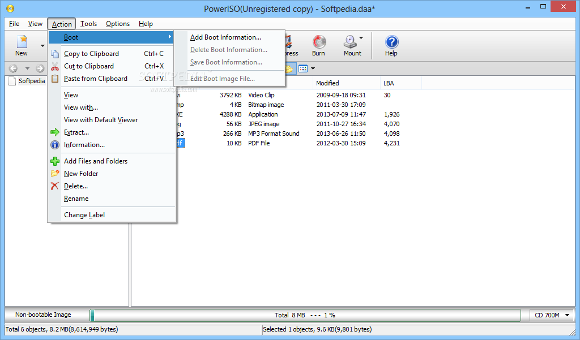This screenshot has width=580, height=340.
Task: Choose Change Label menu entry
Action: [112, 215]
